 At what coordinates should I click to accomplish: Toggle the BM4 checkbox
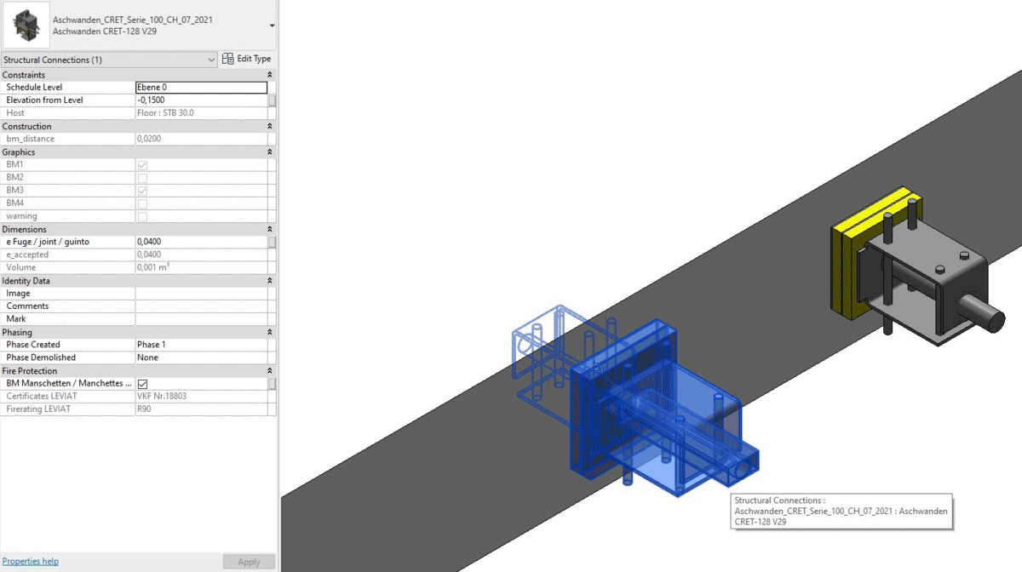pyautogui.click(x=142, y=203)
